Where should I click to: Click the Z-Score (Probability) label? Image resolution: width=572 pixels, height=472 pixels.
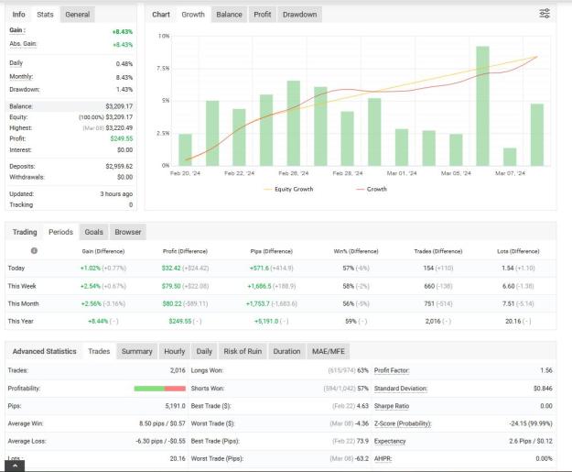pos(403,423)
